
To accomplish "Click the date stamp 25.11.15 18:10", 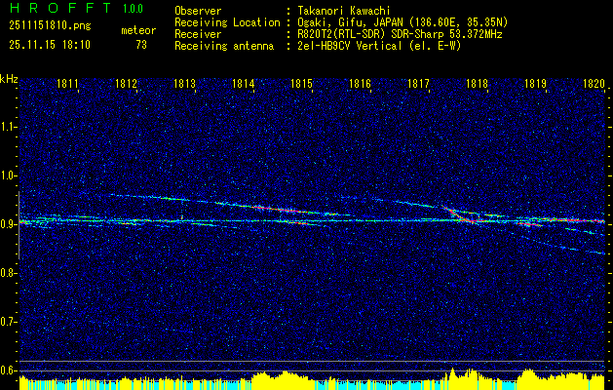I will click(48, 45).
